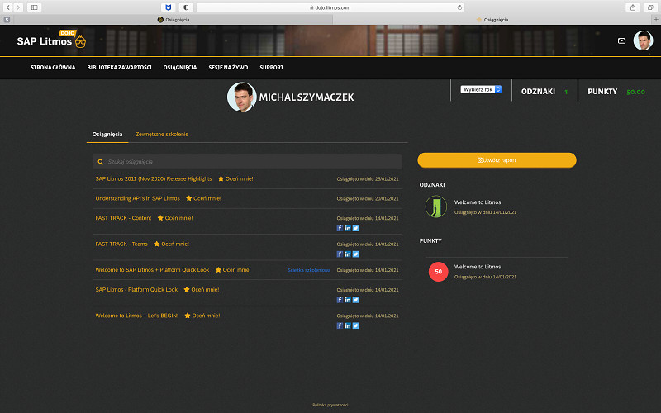Rate Understanding API's via Oceń mnie!
Screen dimensions: 661x413
click(x=203, y=198)
